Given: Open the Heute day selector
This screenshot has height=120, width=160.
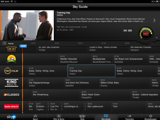Looking at the screenshot, I should [11, 44].
